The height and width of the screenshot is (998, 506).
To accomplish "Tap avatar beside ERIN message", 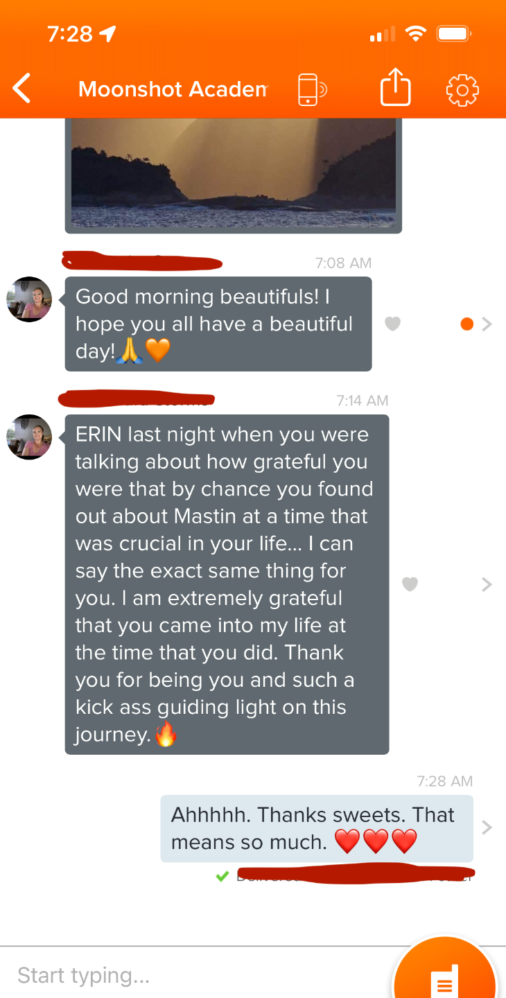I will pos(29,437).
